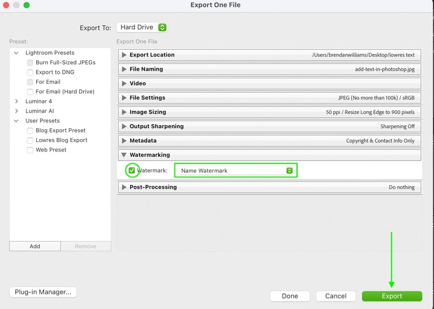
Task: Click the green Export button
Action: pos(392,296)
